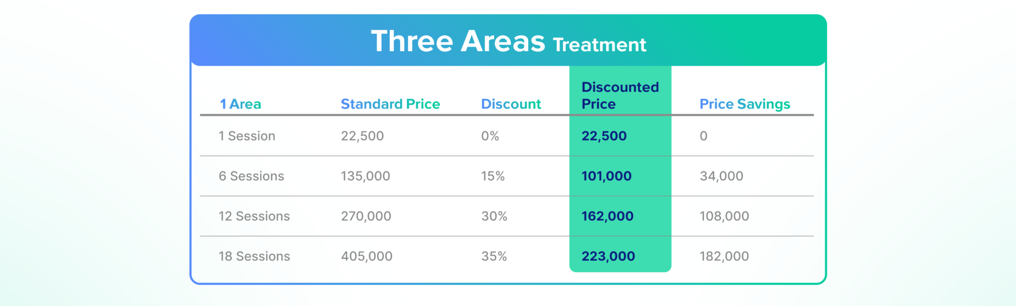Click the Three Areas Treatment title
This screenshot has width=1016, height=306.
tap(508, 41)
